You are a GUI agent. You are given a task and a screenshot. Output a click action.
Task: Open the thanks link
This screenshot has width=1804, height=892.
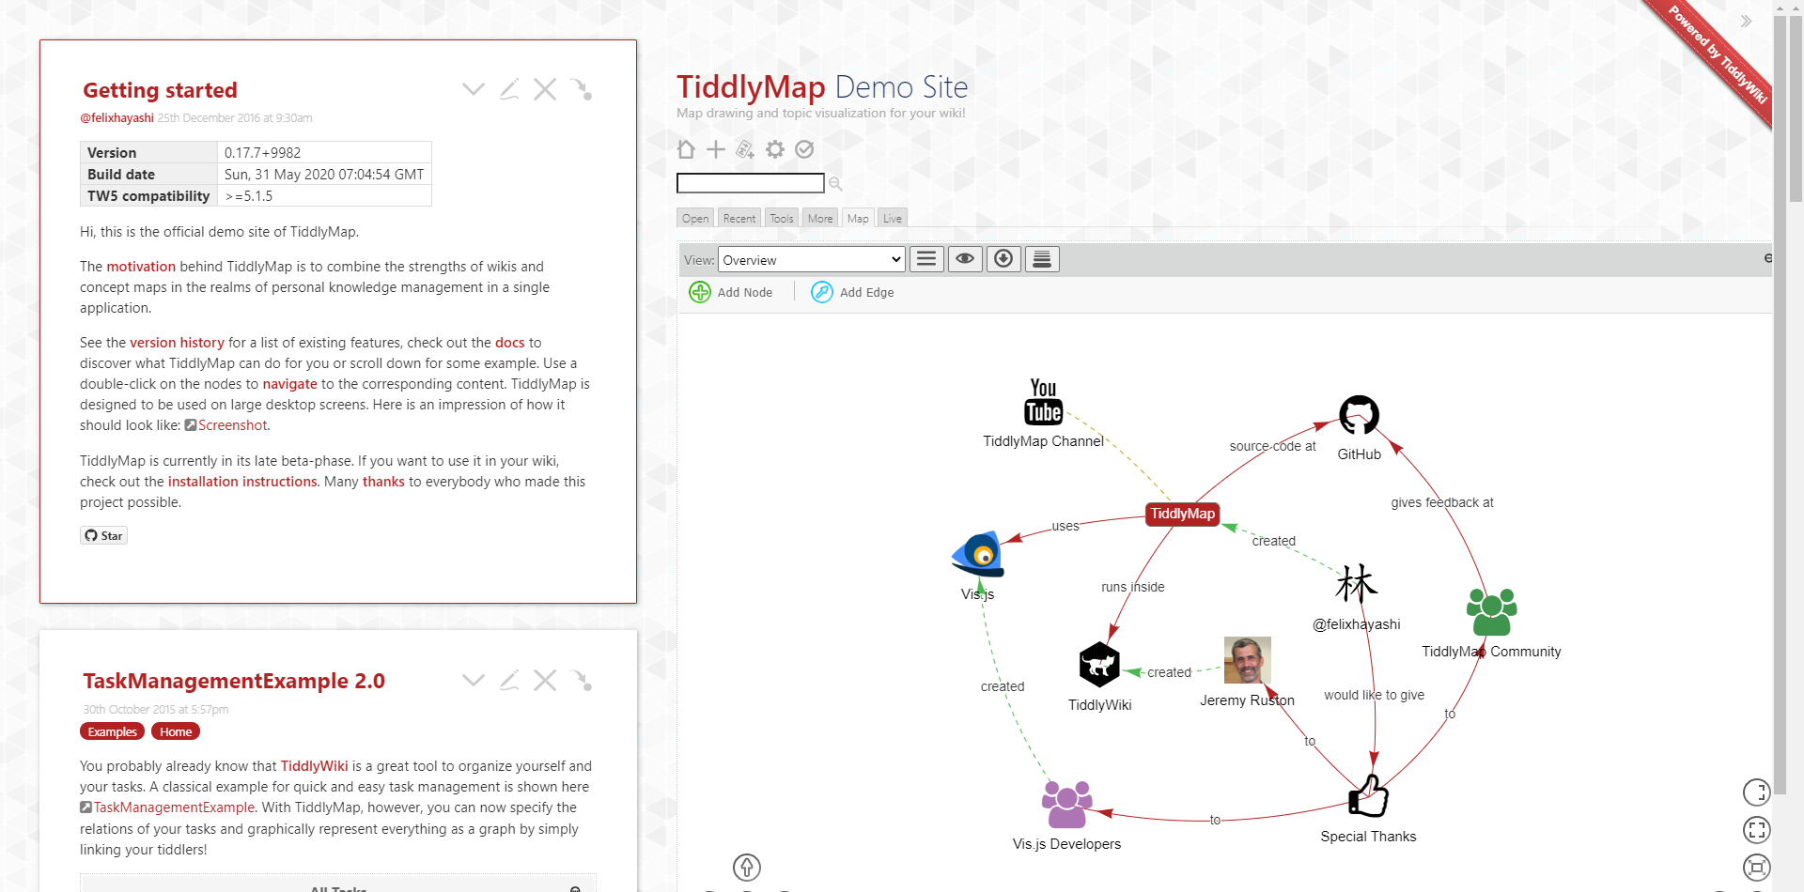(x=383, y=482)
